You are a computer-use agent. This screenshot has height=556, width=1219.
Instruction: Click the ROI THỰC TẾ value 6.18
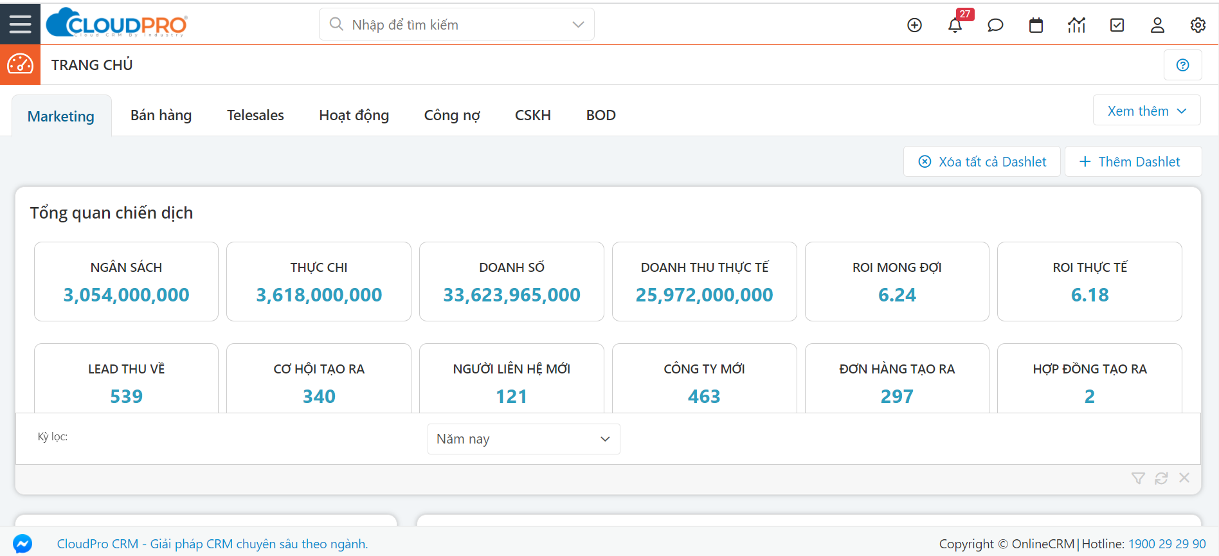pyautogui.click(x=1090, y=295)
